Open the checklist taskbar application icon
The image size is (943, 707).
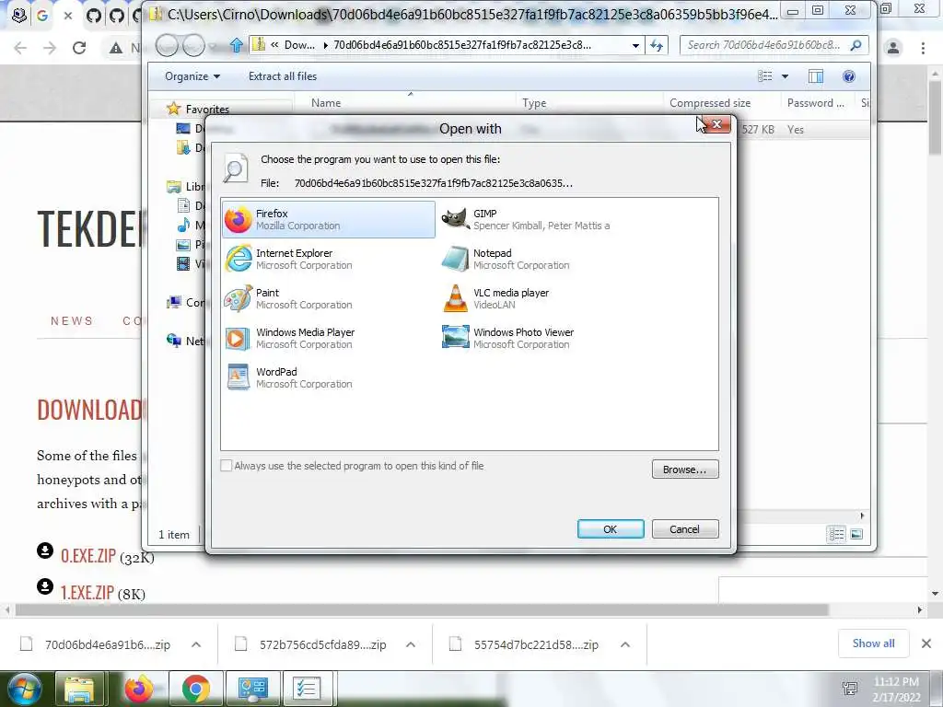(x=307, y=689)
